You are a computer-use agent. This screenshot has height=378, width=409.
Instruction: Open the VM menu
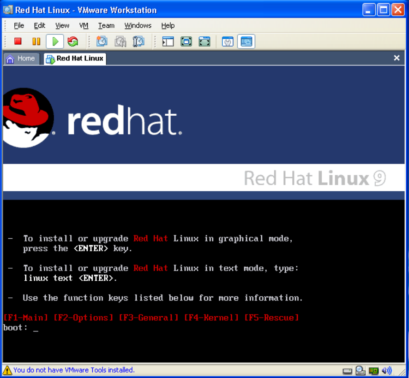pyautogui.click(x=84, y=25)
